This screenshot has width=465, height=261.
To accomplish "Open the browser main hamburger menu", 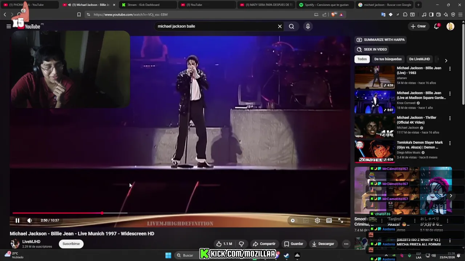I will point(460,14).
